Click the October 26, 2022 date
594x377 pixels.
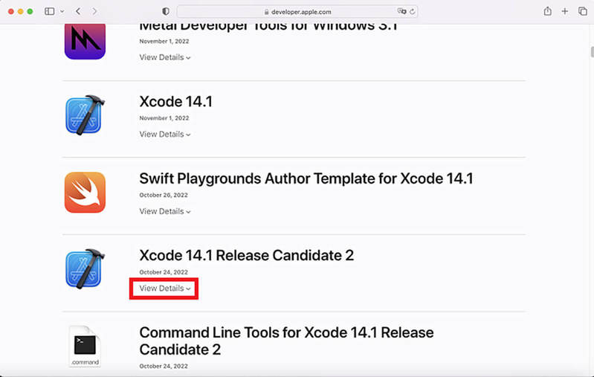164,195
